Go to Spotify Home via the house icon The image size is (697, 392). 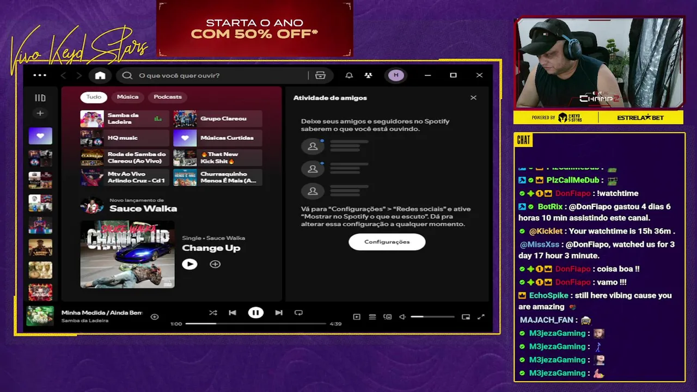tap(100, 76)
